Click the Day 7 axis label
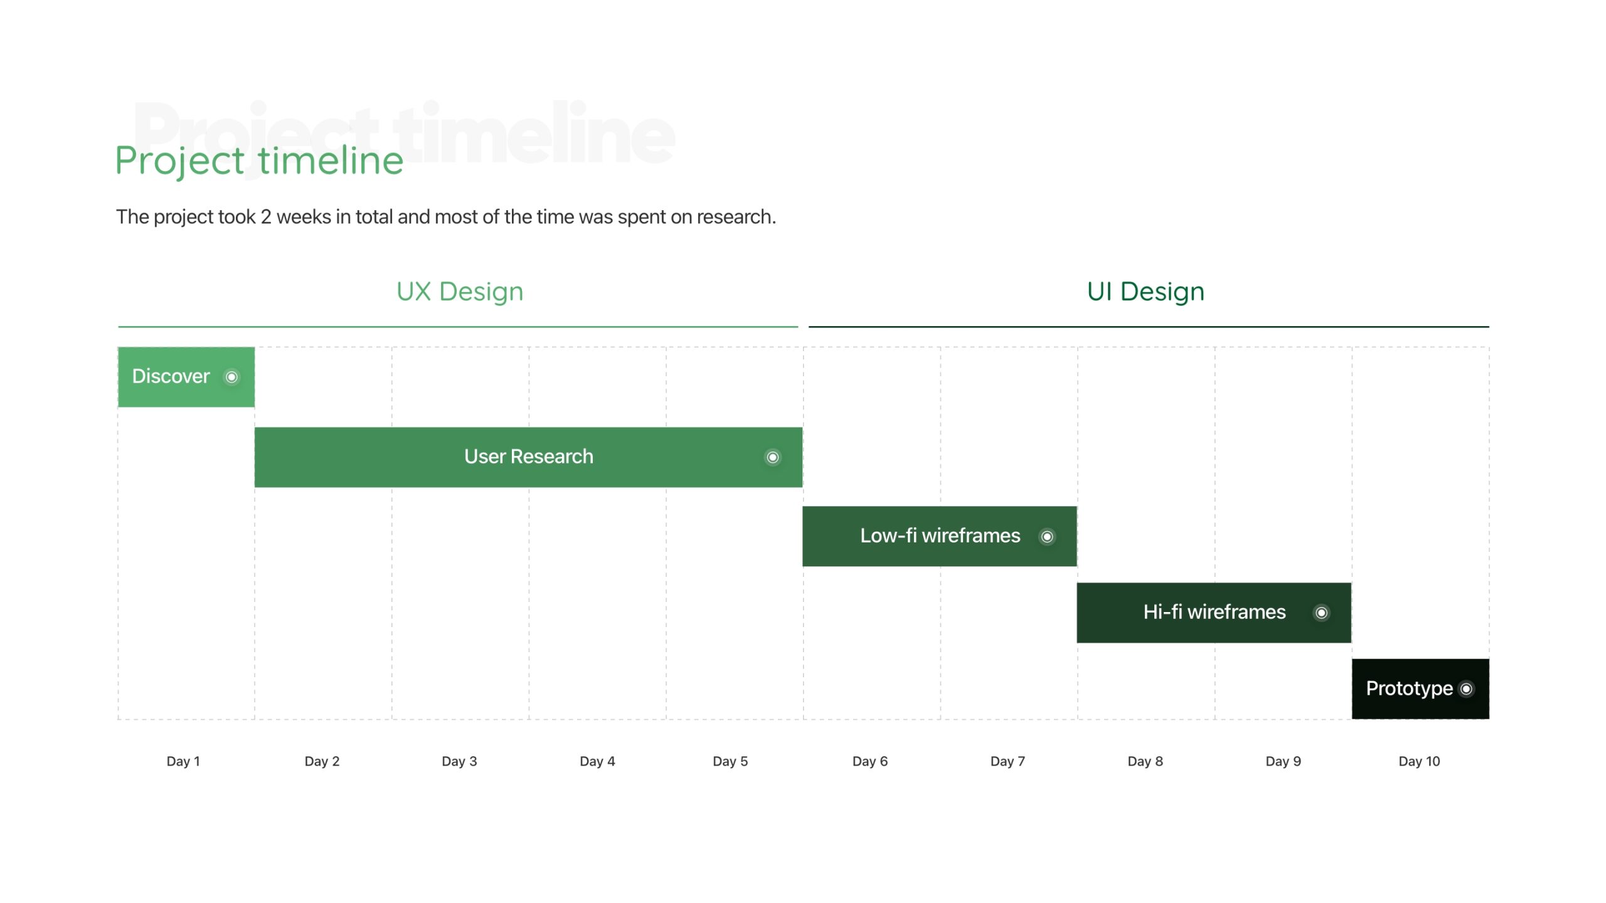 (x=1007, y=761)
